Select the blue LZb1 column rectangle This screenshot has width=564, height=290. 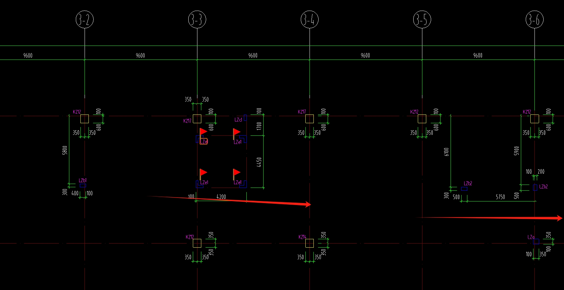pos(83,186)
